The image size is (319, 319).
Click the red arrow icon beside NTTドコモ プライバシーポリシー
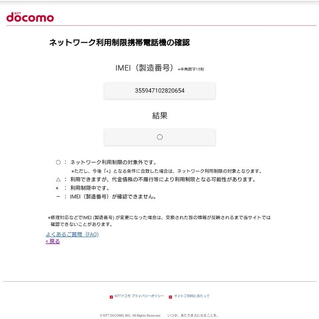(x=111, y=297)
